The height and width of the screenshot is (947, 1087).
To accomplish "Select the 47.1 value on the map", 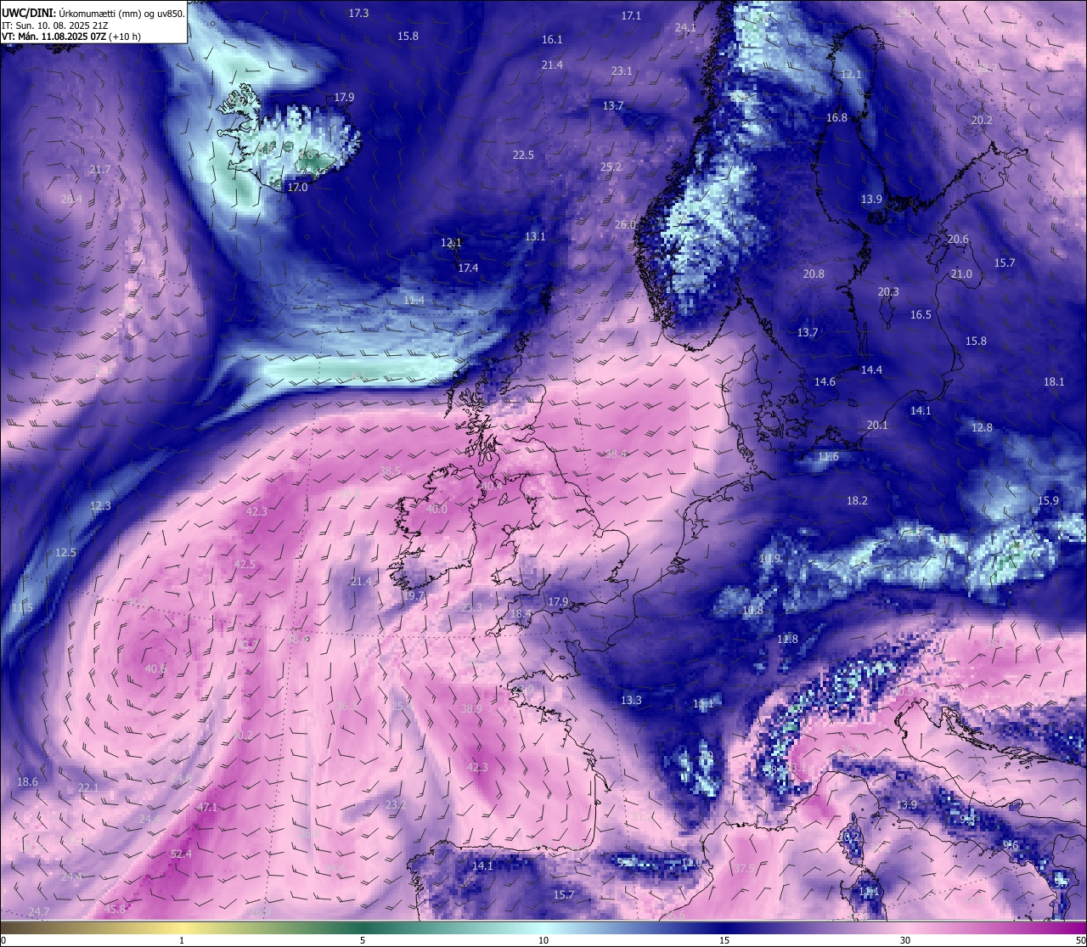I will coord(206,807).
